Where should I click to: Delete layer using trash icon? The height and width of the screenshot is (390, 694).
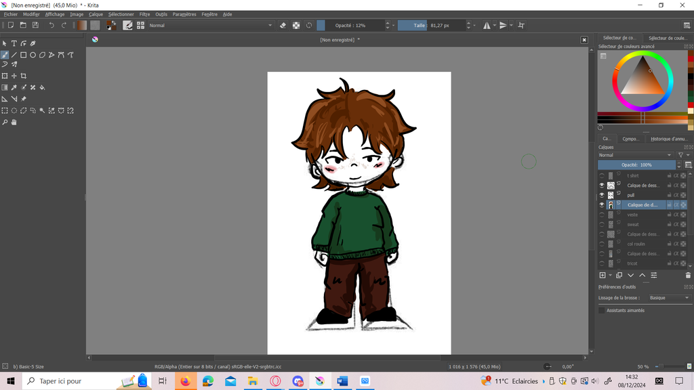pyautogui.click(x=688, y=276)
